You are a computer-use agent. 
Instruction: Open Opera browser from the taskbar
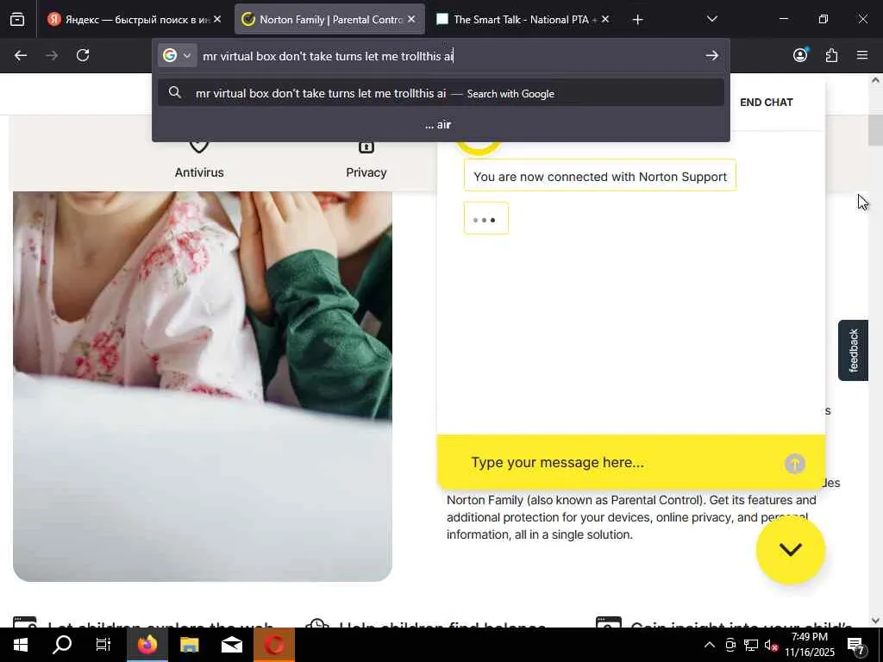pos(274,645)
